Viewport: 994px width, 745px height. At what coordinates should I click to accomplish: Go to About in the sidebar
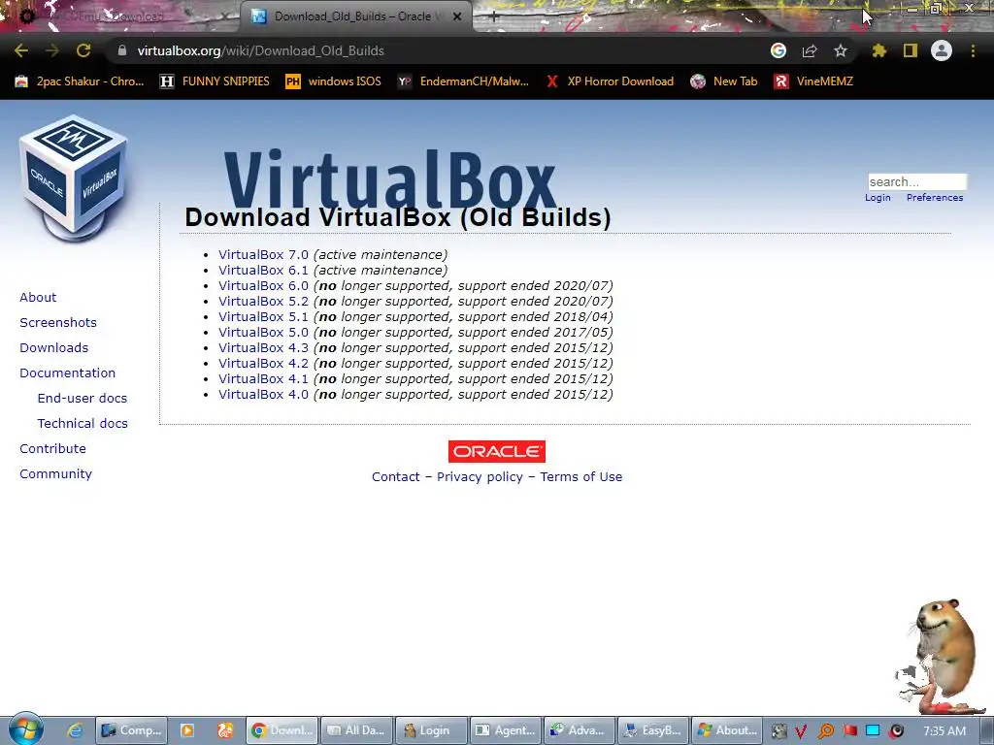point(38,297)
